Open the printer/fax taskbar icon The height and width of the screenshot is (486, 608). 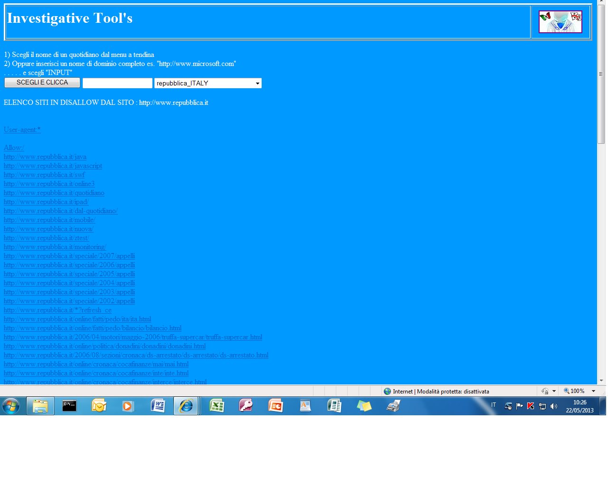[x=393, y=406]
